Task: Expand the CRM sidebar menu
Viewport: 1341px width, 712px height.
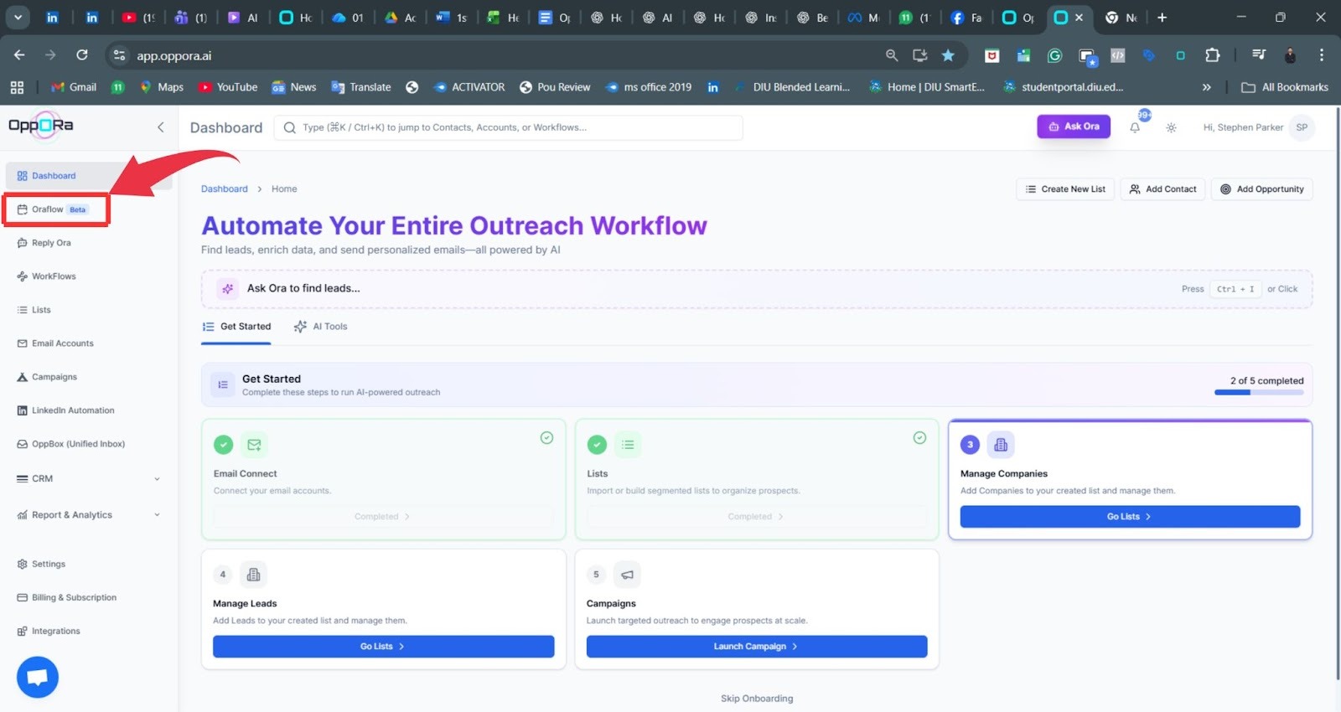Action: click(x=88, y=479)
